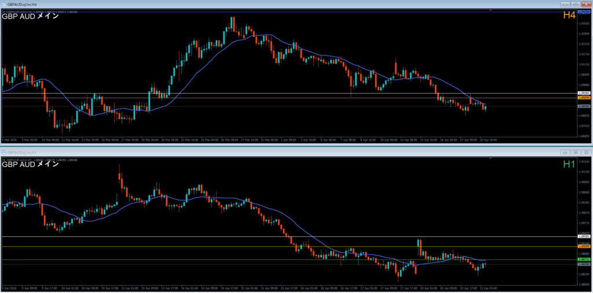
Task: Restore the H4 chart window size
Action: pyautogui.click(x=575, y=4)
